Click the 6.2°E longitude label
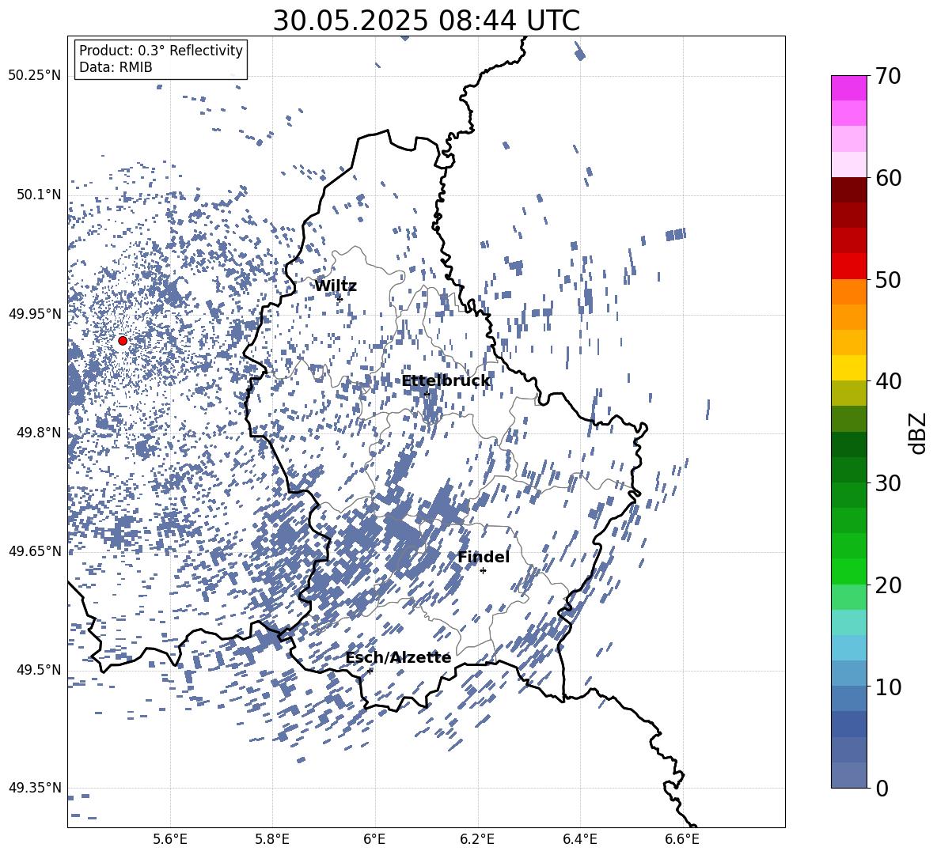The width and height of the screenshot is (937, 855). (477, 839)
